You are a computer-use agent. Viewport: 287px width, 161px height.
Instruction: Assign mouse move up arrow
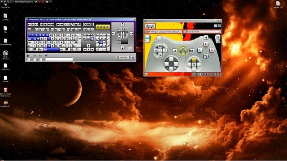pyautogui.click(x=122, y=25)
